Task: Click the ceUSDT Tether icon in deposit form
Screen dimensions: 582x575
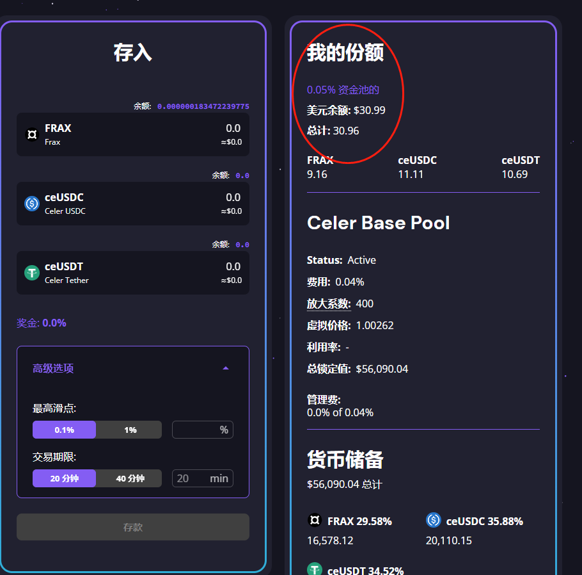Action: pyautogui.click(x=31, y=273)
